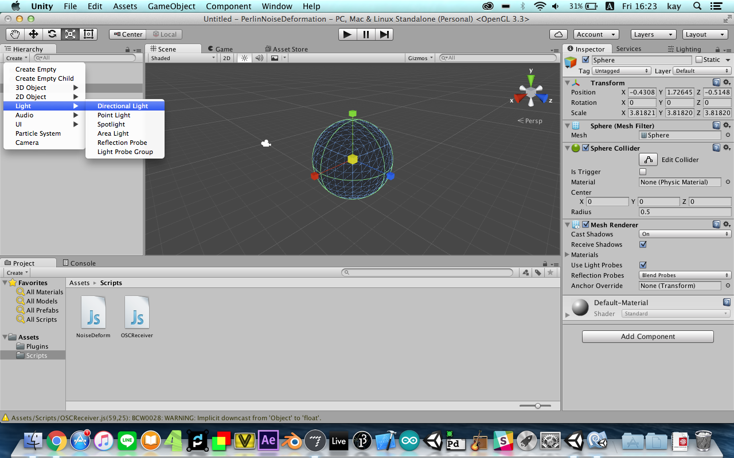Open the Layers dropdown
The width and height of the screenshot is (734, 458).
tap(654, 34)
